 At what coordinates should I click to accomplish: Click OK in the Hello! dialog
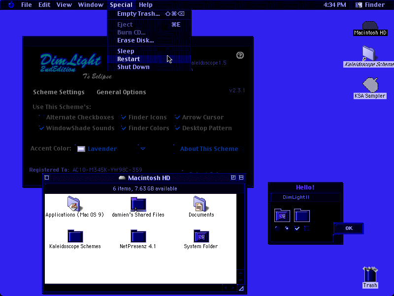point(349,228)
